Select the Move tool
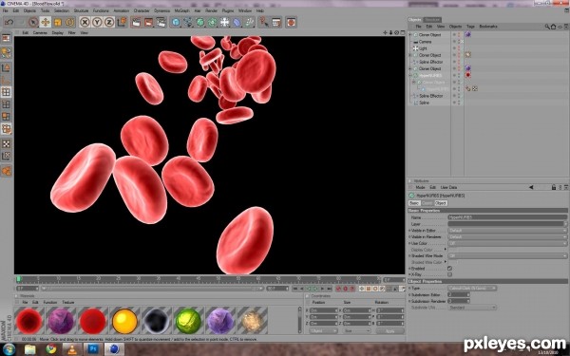 (x=46, y=22)
